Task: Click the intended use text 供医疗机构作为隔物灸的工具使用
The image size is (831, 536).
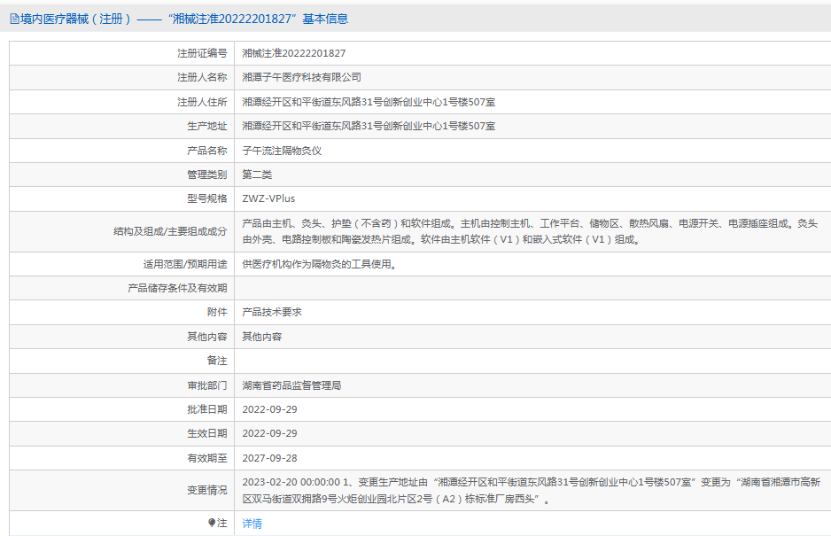Action: coord(318,264)
